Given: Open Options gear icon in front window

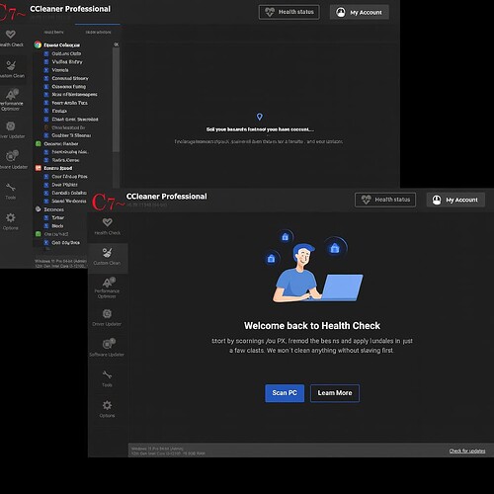Looking at the screenshot, I should (x=107, y=405).
